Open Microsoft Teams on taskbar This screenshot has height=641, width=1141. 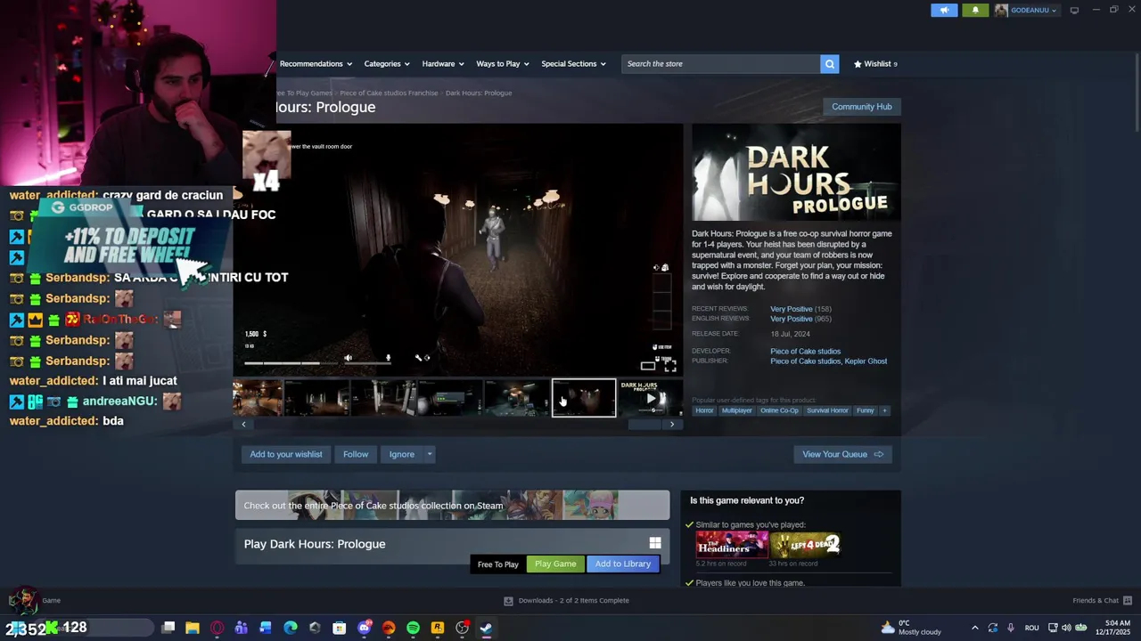pyautogui.click(x=241, y=628)
